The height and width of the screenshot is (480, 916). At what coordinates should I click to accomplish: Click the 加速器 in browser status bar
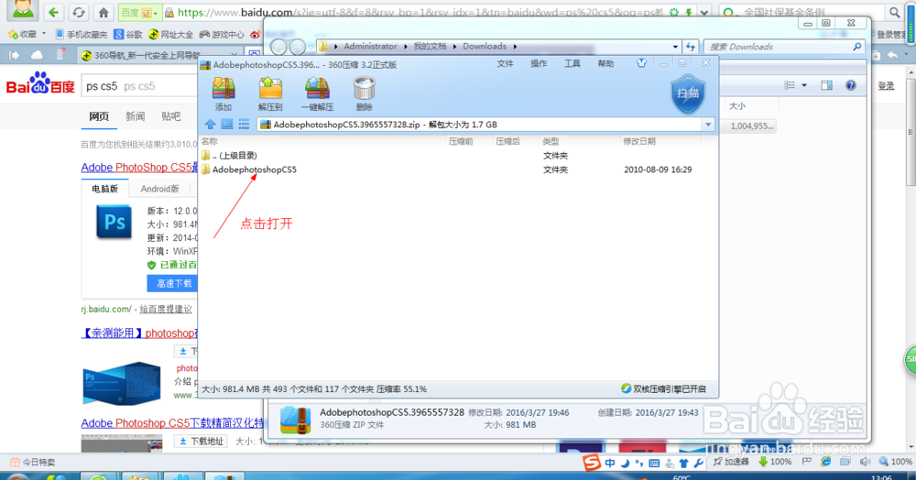pyautogui.click(x=731, y=462)
